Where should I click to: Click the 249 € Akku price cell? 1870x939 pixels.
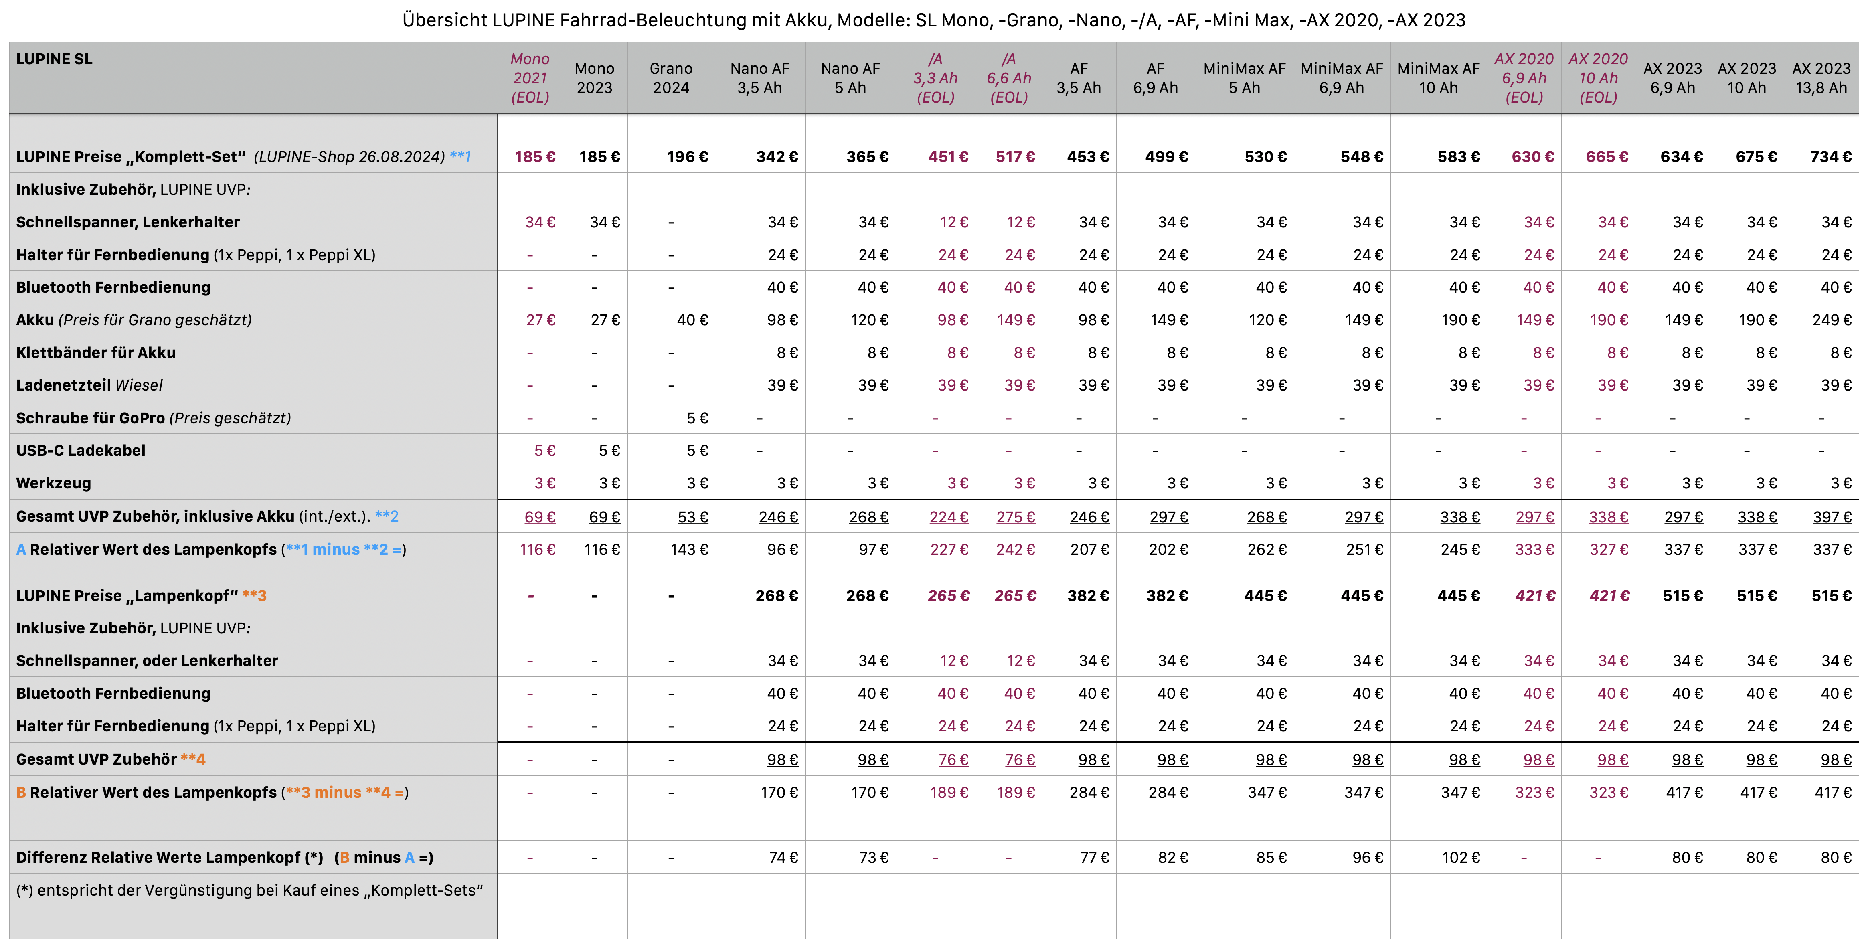(1831, 320)
